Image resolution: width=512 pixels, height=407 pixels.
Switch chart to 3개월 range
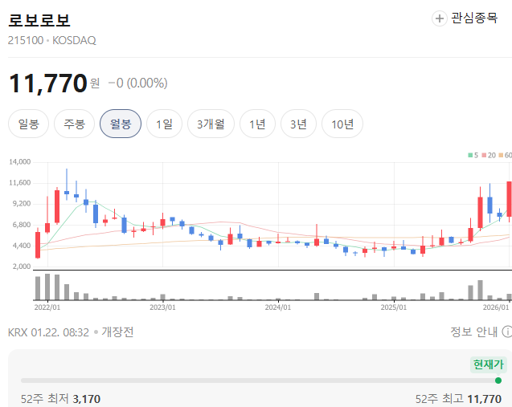click(x=211, y=124)
